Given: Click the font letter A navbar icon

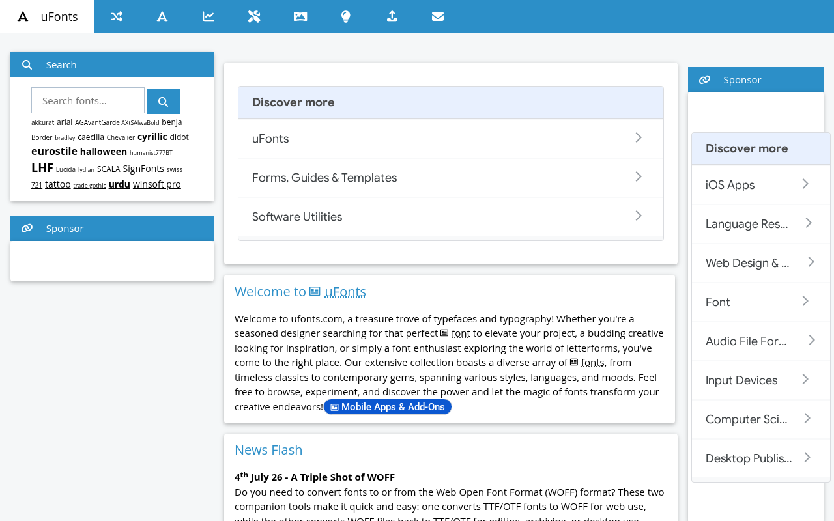Looking at the screenshot, I should tap(162, 17).
